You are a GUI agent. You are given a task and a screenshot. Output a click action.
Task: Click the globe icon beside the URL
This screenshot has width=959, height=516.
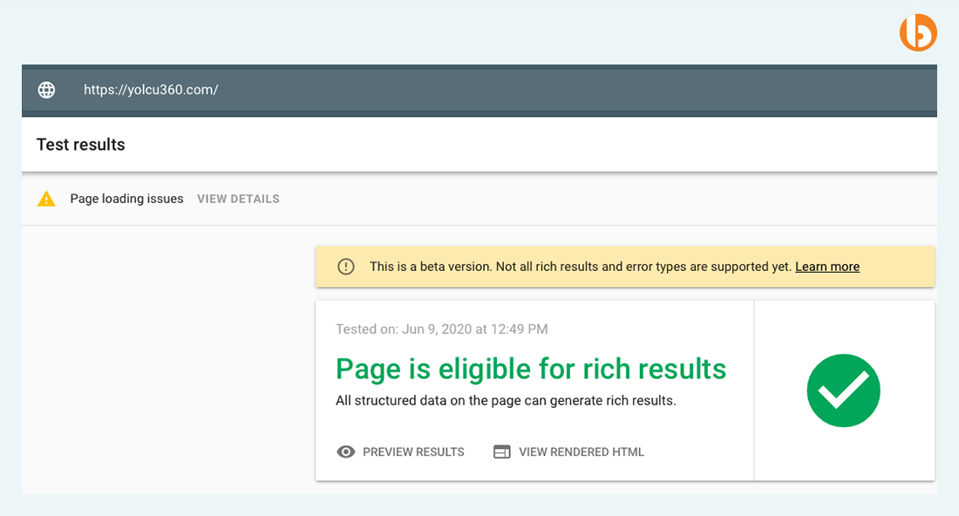click(46, 90)
